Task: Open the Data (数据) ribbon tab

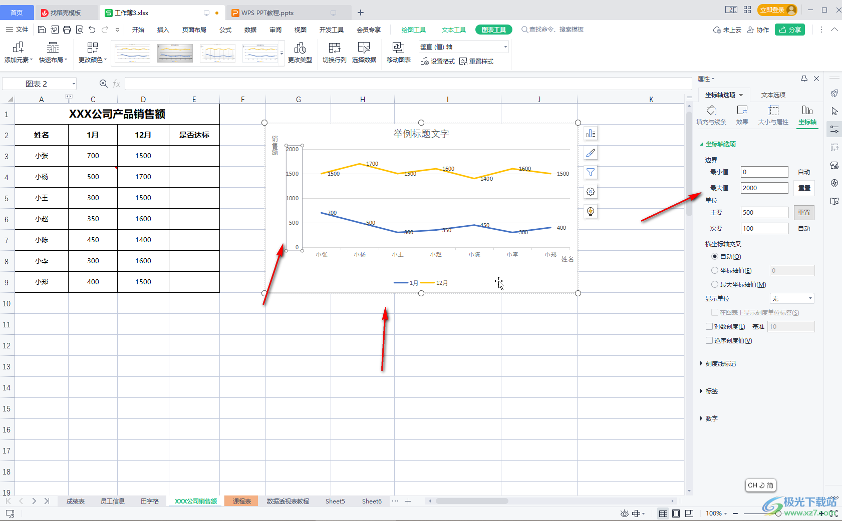Action: pos(250,30)
